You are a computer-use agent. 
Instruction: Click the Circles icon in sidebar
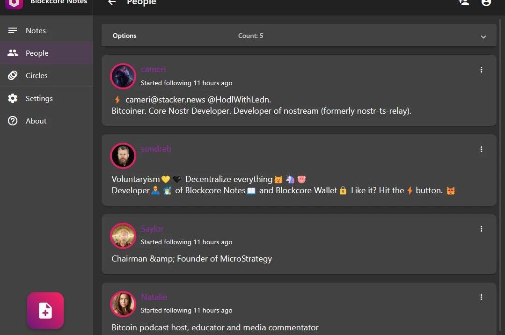[x=13, y=75]
